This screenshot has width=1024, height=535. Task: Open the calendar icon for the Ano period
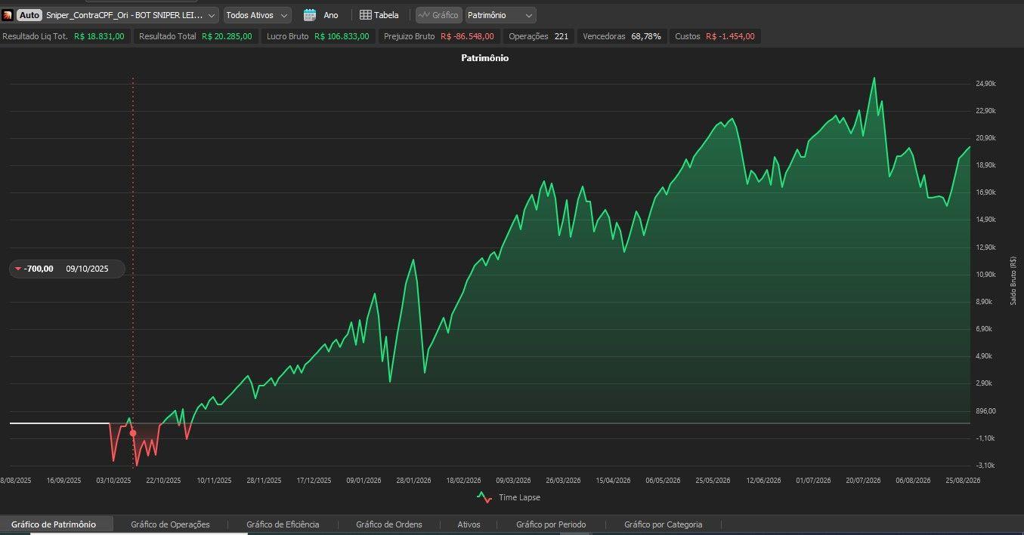(x=310, y=15)
